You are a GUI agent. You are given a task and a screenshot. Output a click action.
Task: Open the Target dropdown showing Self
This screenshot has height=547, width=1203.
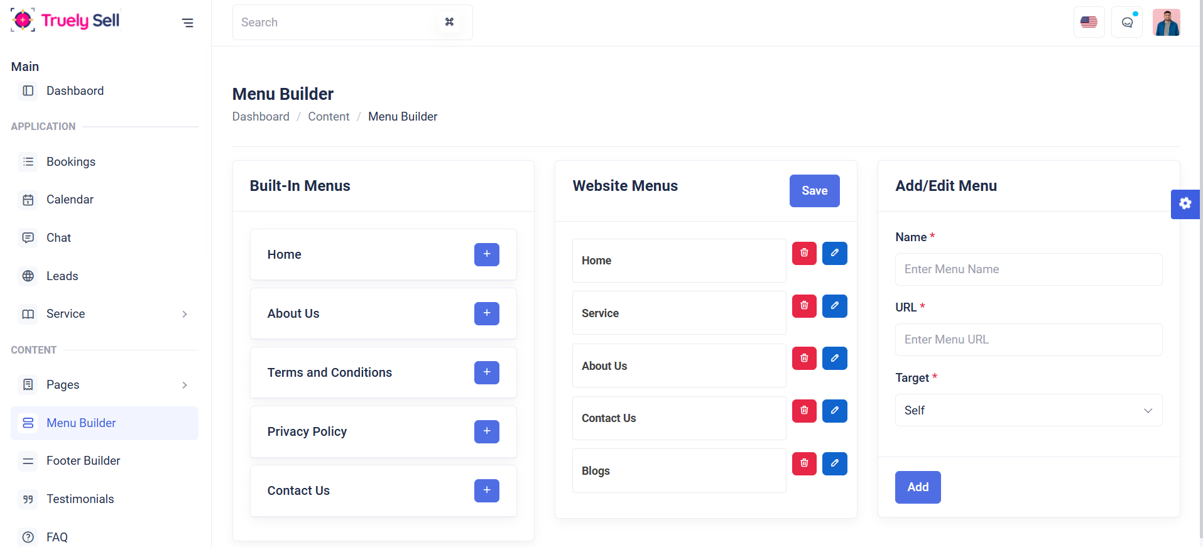[x=1028, y=410]
